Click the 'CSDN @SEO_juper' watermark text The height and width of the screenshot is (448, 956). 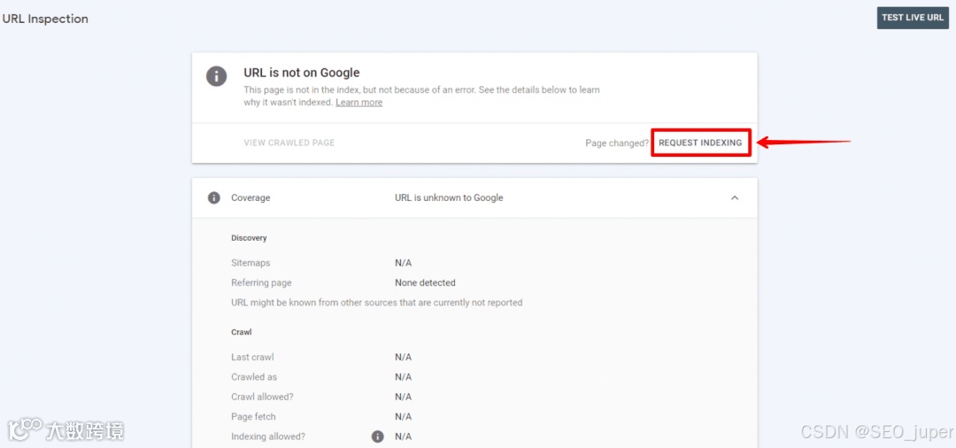click(x=876, y=432)
